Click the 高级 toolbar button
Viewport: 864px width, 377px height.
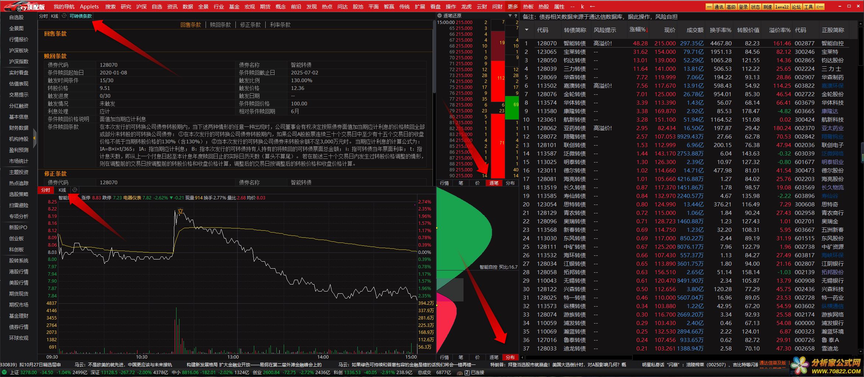pyautogui.click(x=731, y=7)
